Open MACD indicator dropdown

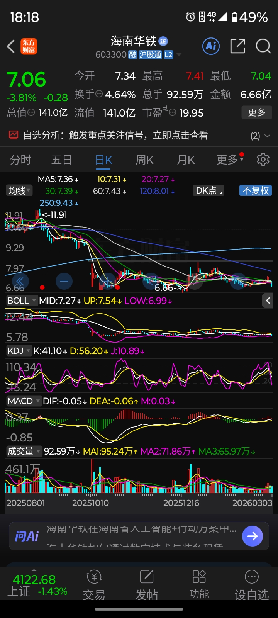click(x=24, y=401)
